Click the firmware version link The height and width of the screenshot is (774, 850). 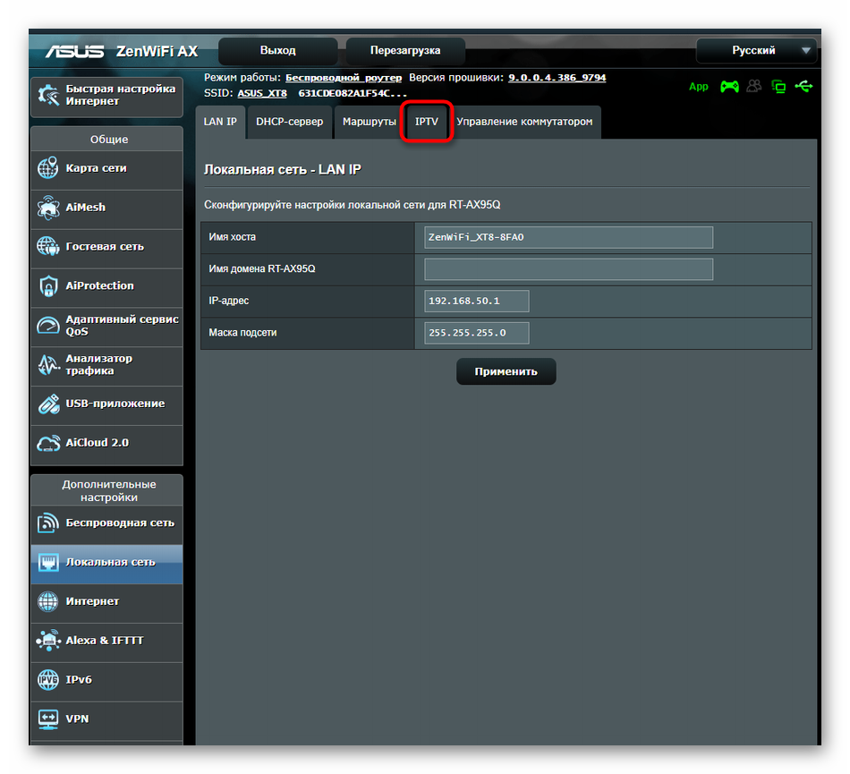557,78
